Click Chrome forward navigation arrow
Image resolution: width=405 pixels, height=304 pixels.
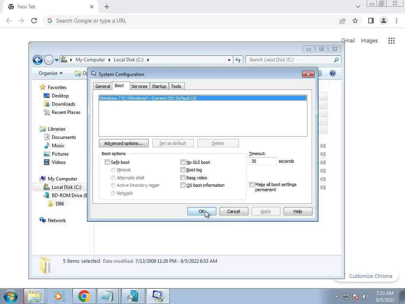tap(21, 21)
